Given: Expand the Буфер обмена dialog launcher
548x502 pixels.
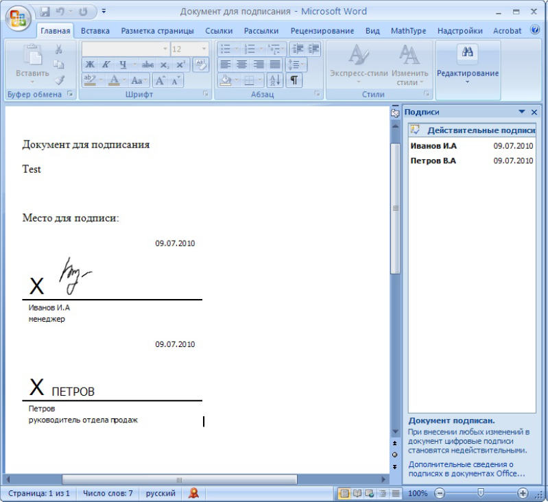Looking at the screenshot, I should pos(70,94).
